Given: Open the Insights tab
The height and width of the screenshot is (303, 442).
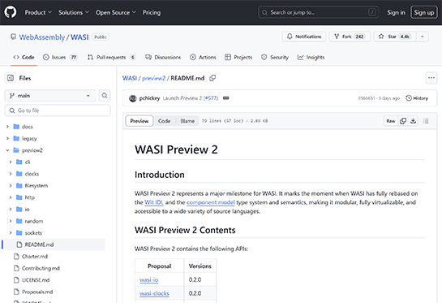Looking at the screenshot, I should (311, 57).
